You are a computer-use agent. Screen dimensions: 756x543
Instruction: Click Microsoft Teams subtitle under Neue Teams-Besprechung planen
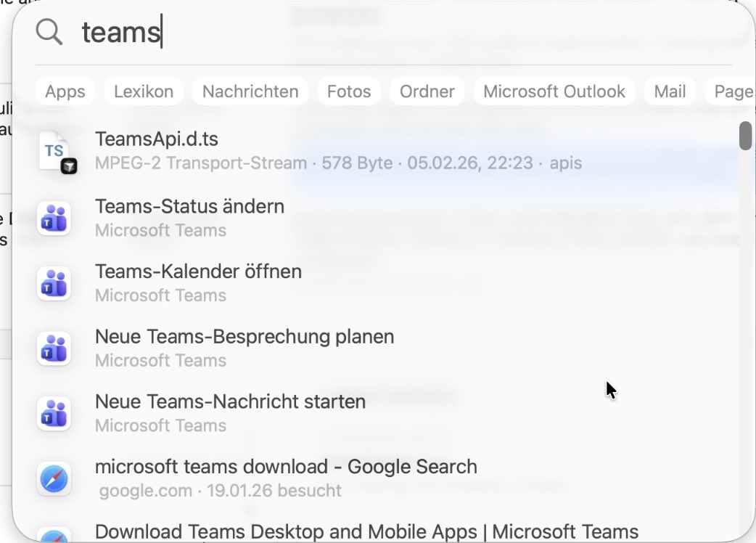point(160,360)
